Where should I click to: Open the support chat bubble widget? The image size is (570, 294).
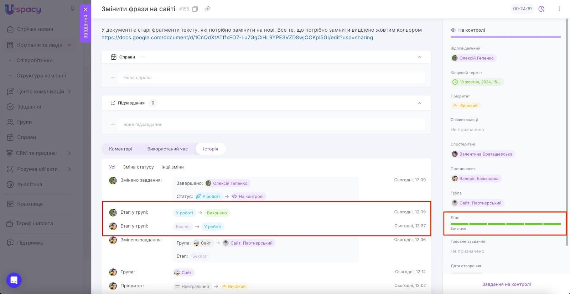14,280
